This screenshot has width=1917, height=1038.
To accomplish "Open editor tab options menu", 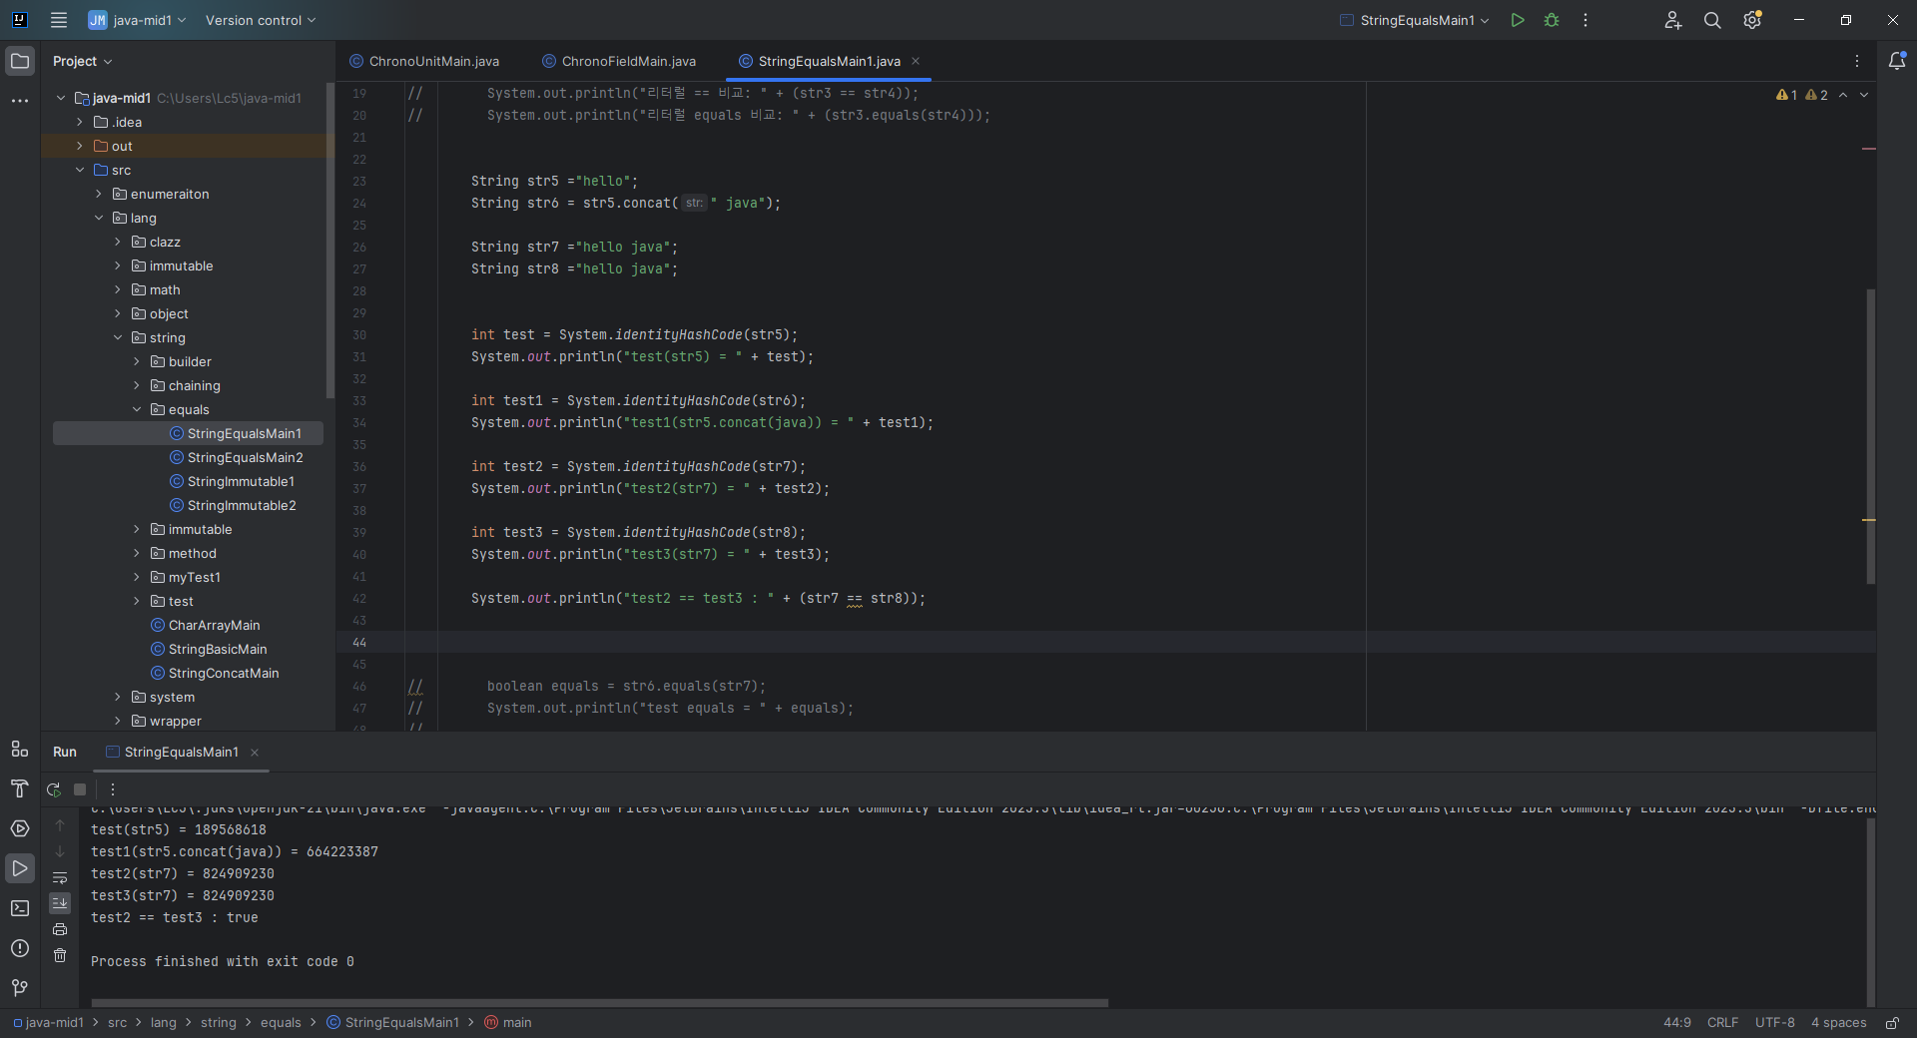I will pyautogui.click(x=1857, y=61).
